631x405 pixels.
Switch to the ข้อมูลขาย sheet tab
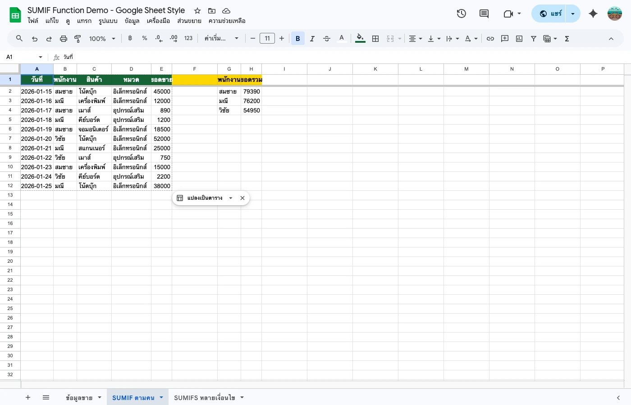point(79,398)
